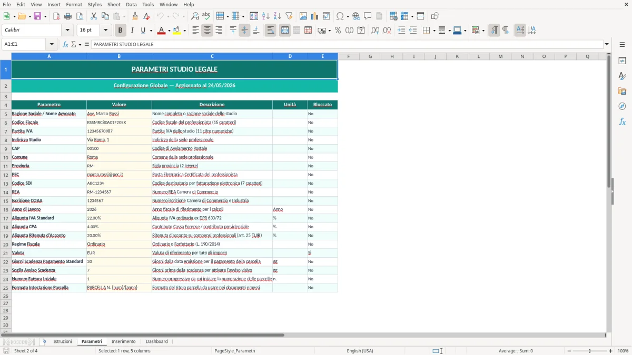Click row header 12
The width and height of the screenshot is (632, 355).
[x=6, y=175]
